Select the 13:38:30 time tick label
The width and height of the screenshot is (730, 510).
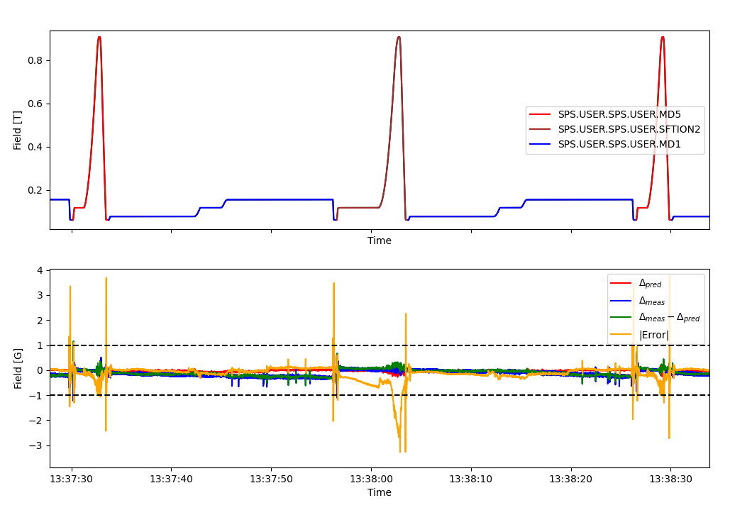pyautogui.click(x=671, y=479)
